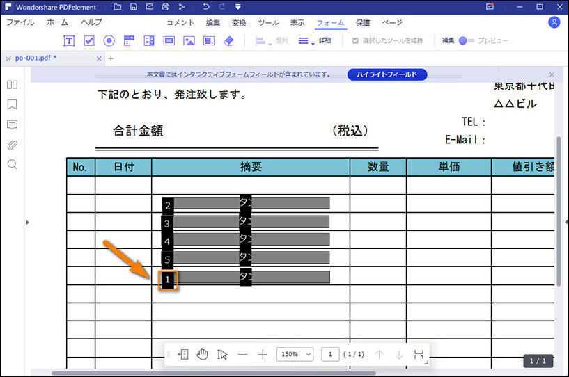The image size is (569, 377).
Task: Toggle the 編集/プレビュー switch
Action: point(467,40)
